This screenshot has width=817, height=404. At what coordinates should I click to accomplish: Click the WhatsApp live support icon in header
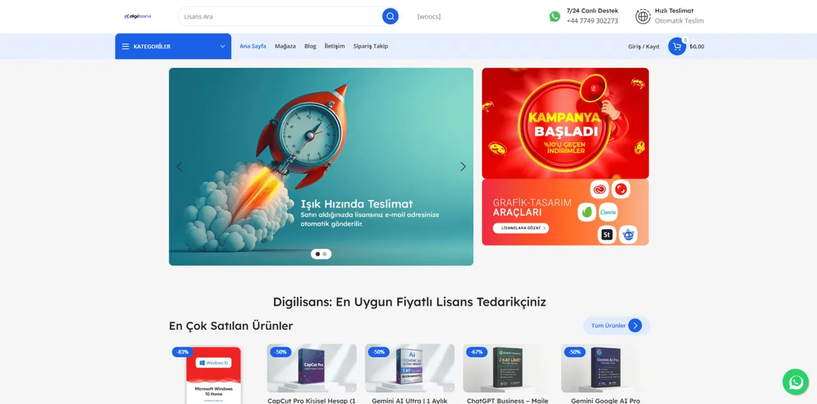point(555,17)
